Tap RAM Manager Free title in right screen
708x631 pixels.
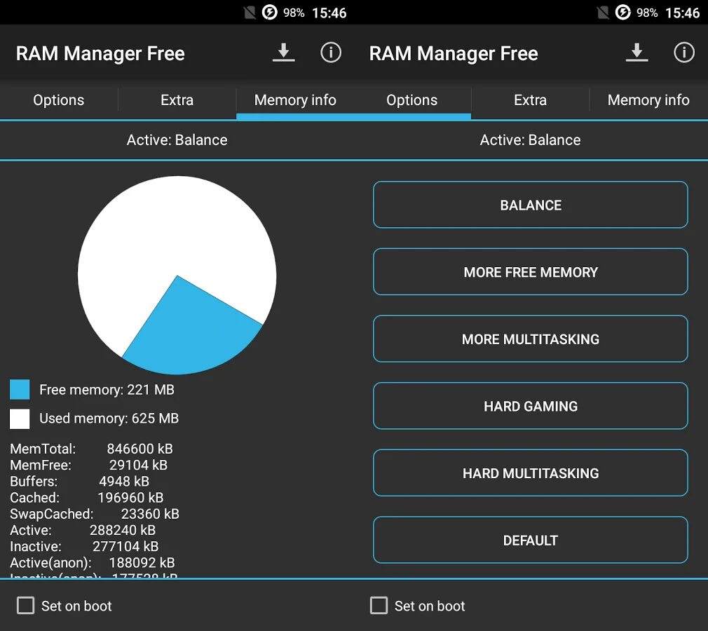pos(454,53)
